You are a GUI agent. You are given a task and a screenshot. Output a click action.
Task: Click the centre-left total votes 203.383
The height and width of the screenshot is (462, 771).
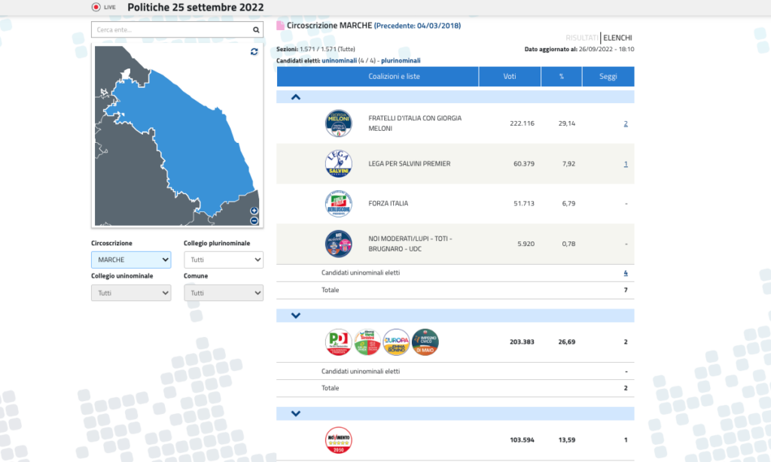point(522,342)
